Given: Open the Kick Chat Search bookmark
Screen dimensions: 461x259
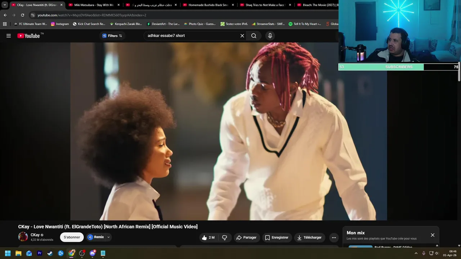Looking at the screenshot, I should (89, 24).
